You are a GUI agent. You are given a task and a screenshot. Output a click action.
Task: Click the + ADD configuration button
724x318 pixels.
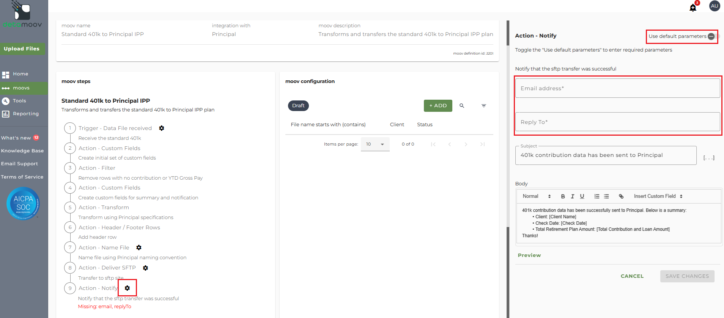coord(438,106)
